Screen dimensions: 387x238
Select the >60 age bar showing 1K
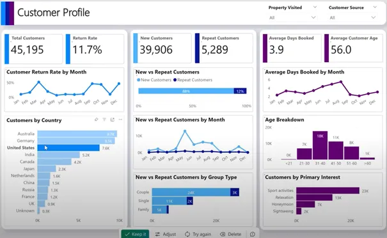coord(367,158)
